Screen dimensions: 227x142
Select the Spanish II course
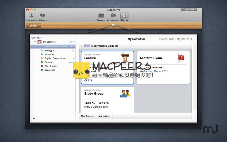pyautogui.click(x=49, y=70)
